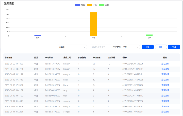
Task: View details for 2025-01-20 13:44:06 call
Action: point(165,64)
